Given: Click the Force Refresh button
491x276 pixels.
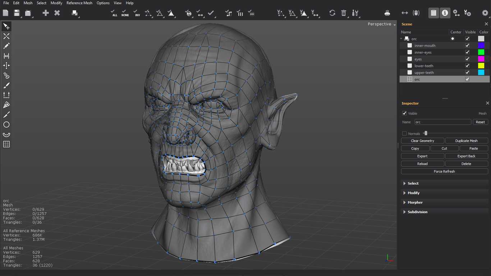Looking at the screenshot, I should tap(444, 171).
